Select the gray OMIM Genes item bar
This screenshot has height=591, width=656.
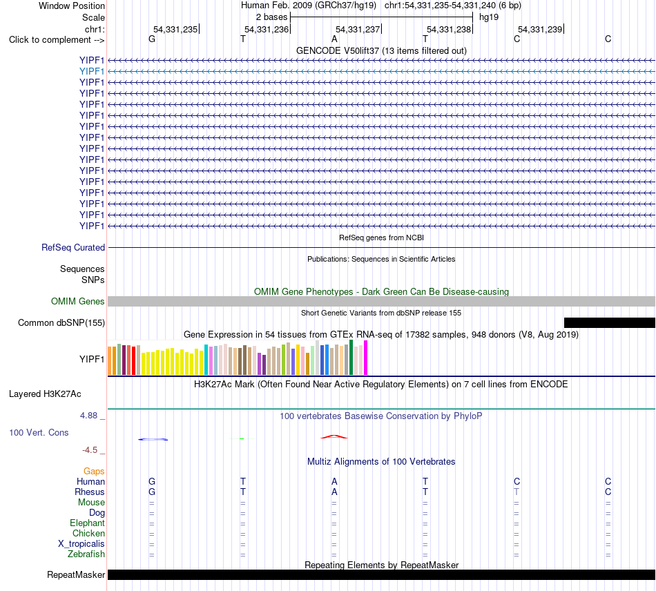(x=381, y=301)
